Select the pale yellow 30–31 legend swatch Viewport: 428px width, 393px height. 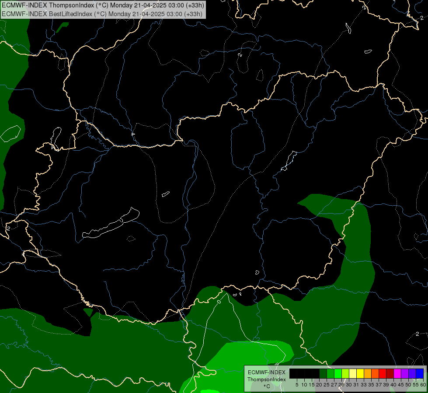pos(353,373)
